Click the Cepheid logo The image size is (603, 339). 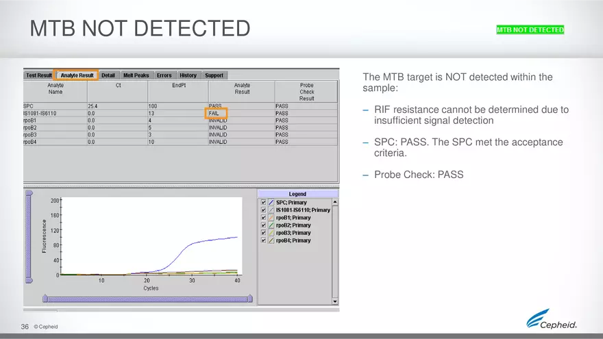click(552, 319)
